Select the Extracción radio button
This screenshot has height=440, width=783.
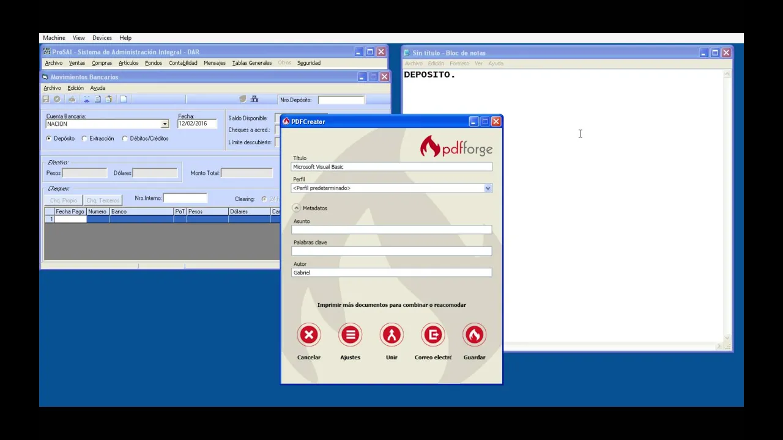[x=84, y=139]
